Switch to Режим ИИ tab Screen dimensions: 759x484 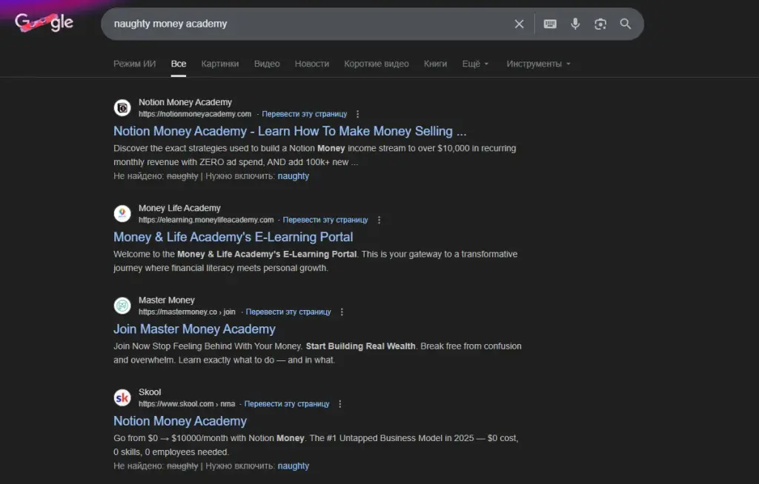(x=135, y=64)
